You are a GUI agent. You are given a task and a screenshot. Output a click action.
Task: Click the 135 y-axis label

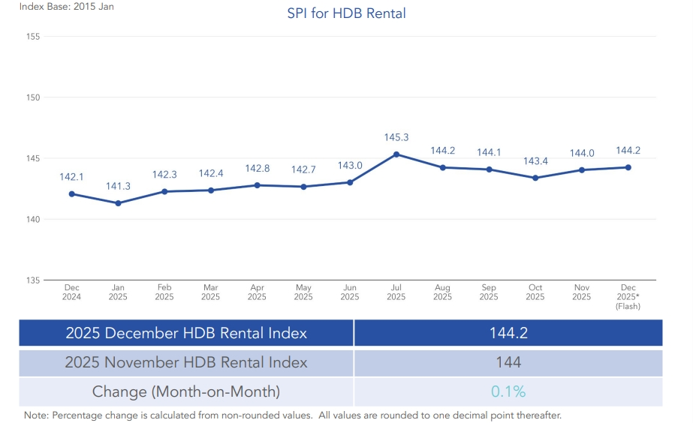coord(32,280)
